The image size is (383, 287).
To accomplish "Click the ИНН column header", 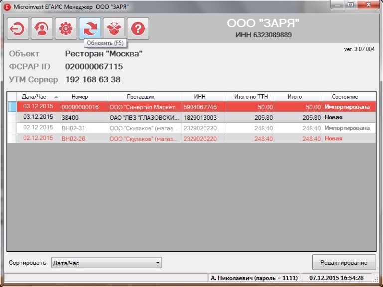I will pos(200,97).
